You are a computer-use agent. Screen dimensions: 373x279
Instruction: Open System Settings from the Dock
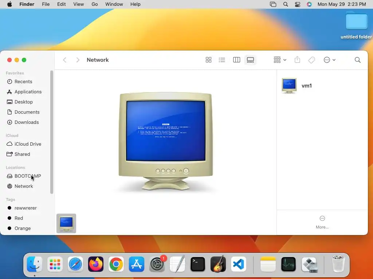click(157, 264)
